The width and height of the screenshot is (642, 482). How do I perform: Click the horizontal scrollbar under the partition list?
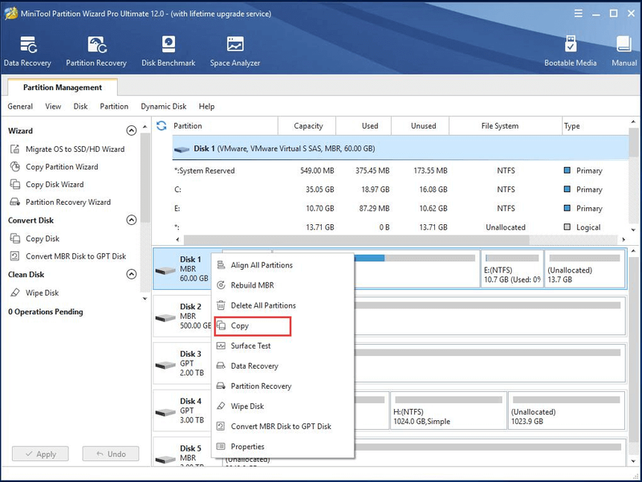356,239
